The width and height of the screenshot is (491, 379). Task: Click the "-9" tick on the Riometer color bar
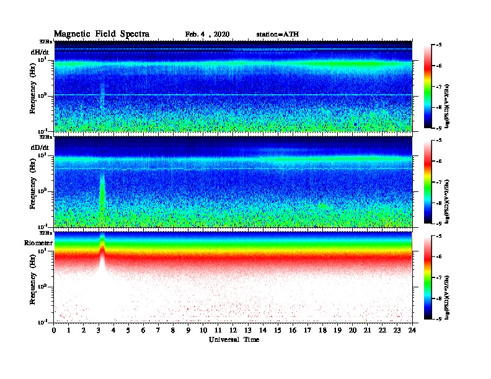tap(439, 319)
